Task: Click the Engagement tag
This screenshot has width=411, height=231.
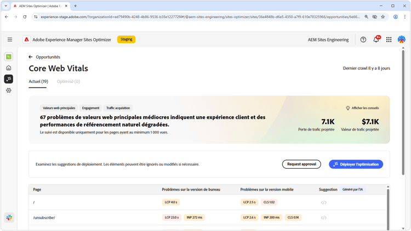Action: pos(90,108)
